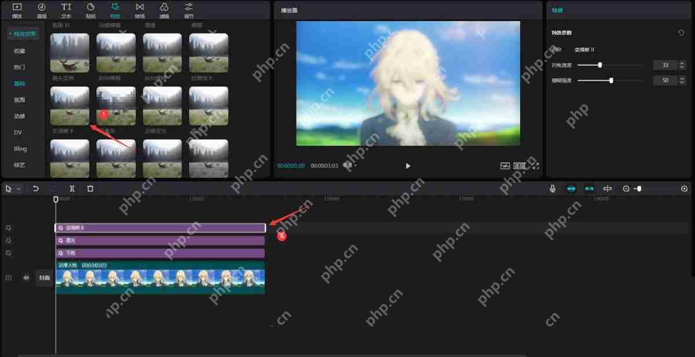Toggle the main track magnet
Viewport: 695px width, 357px height.
coord(571,188)
